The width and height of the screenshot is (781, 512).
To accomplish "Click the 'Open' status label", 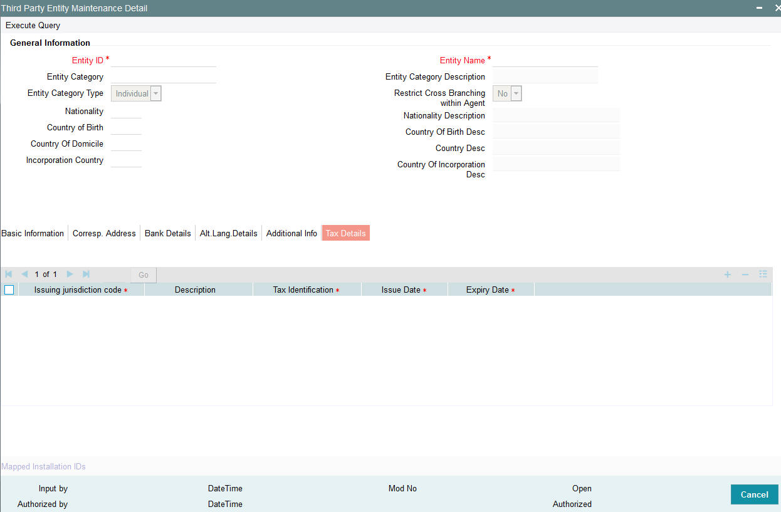I will pos(582,488).
